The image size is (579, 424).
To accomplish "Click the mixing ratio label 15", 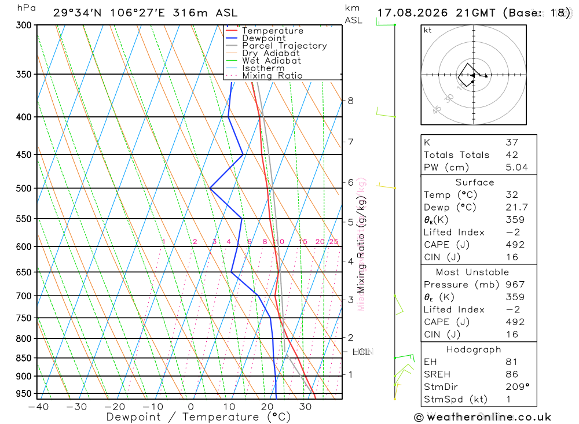I will tap(303, 242).
